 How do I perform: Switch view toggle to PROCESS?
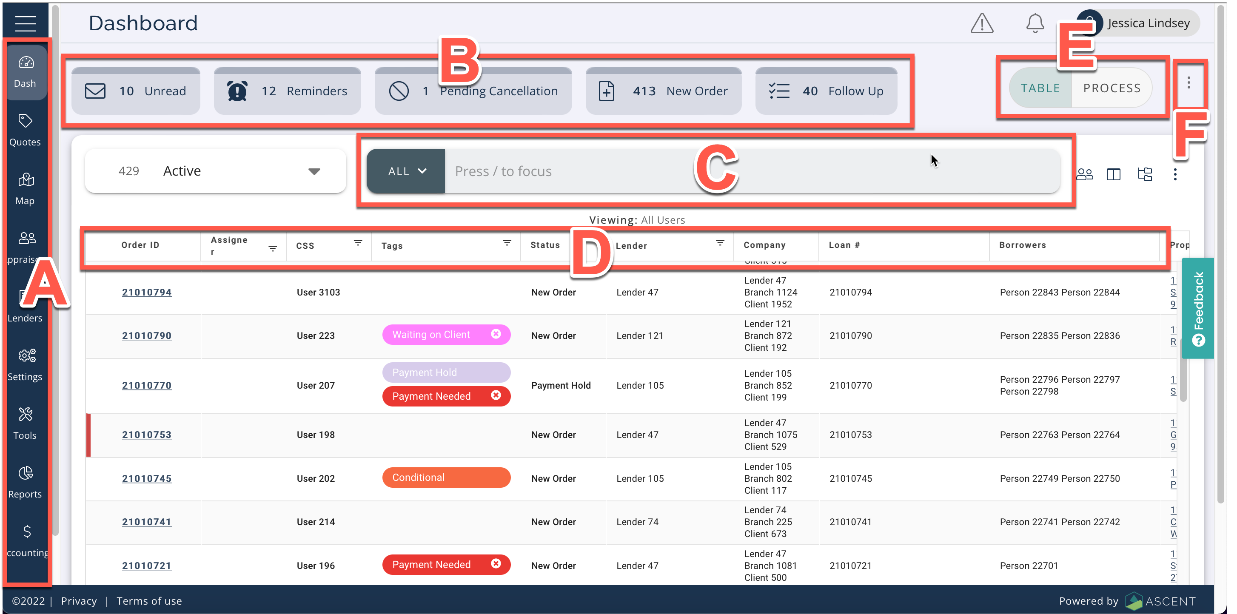click(1111, 88)
